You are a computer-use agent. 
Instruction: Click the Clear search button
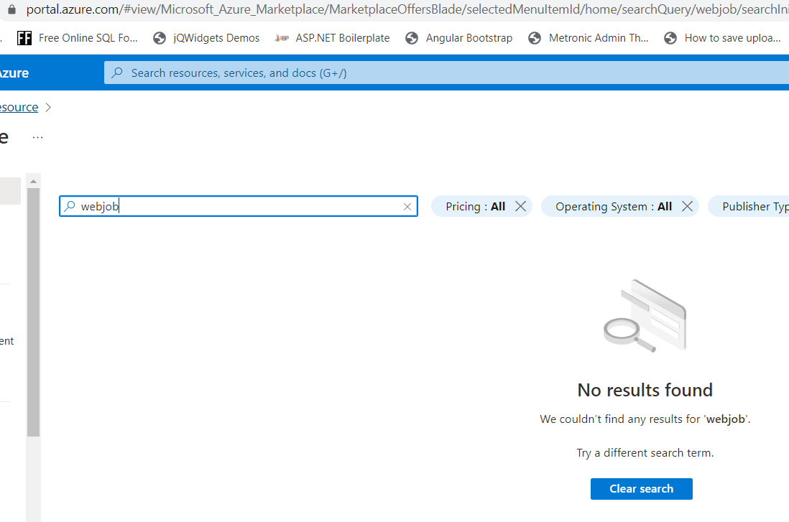pyautogui.click(x=642, y=489)
